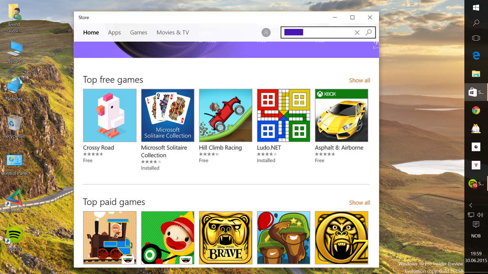Select the Prismatik desktop shortcut

tap(14, 202)
